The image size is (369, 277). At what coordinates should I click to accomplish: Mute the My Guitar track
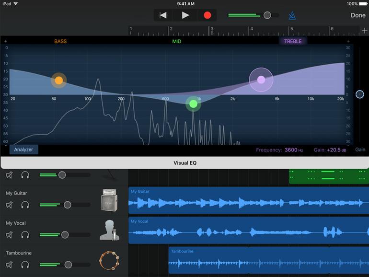pos(9,205)
